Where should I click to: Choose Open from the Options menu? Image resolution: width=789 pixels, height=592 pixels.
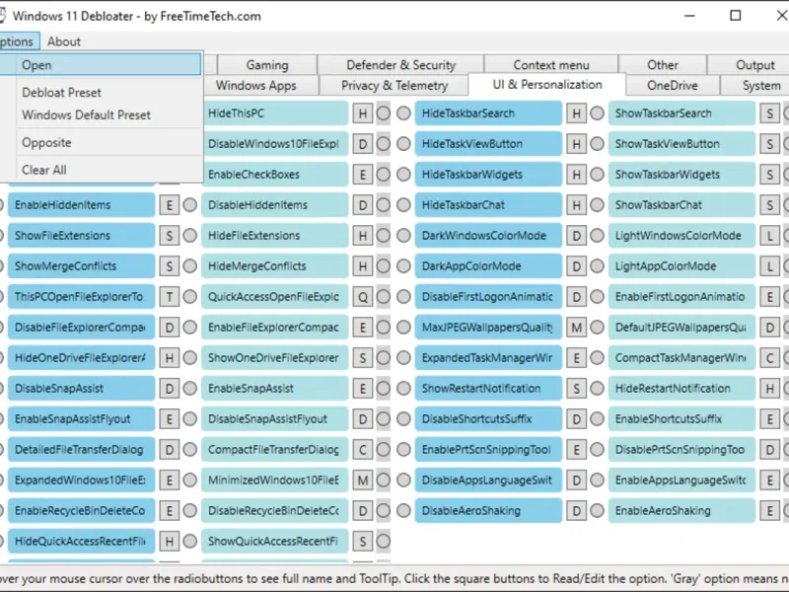[x=101, y=65]
